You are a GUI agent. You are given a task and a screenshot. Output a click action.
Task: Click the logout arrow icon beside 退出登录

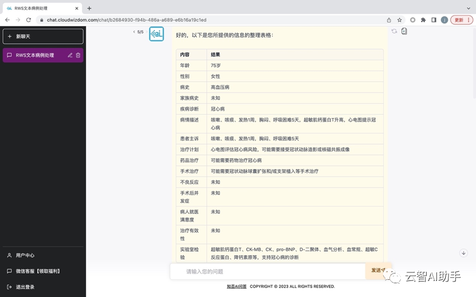pyautogui.click(x=9, y=287)
